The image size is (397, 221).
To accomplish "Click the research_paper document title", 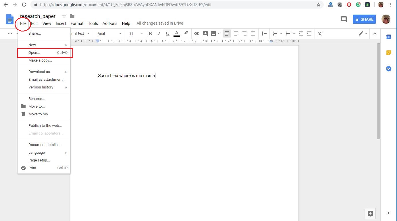I will [38, 16].
